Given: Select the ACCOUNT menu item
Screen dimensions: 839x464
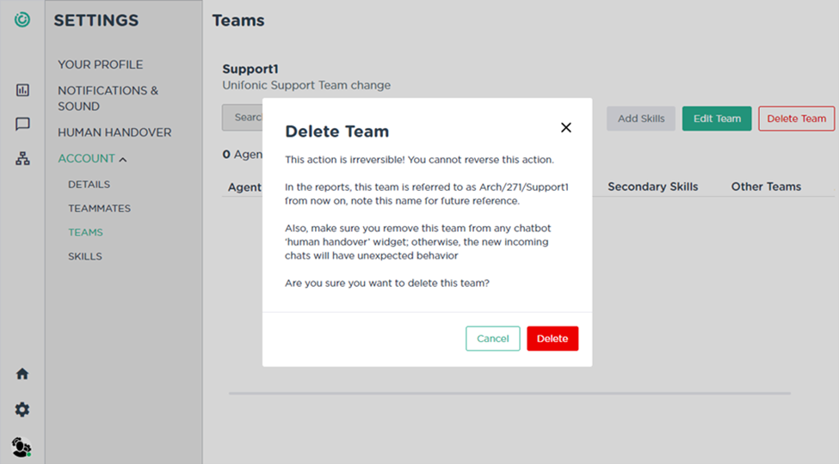Looking at the screenshot, I should 86,159.
